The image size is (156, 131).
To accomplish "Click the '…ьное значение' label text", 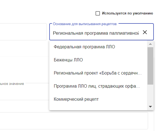I will (x=12, y=84).
